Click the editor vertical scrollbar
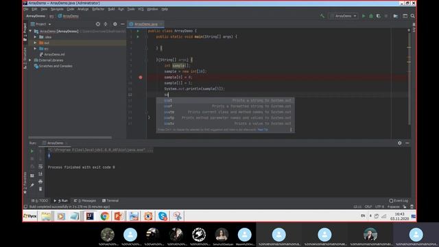 (410, 78)
